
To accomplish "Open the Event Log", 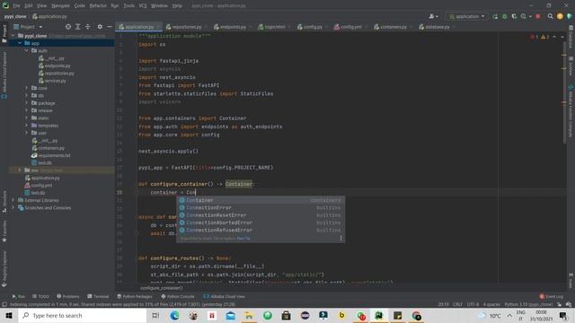I will point(551,296).
